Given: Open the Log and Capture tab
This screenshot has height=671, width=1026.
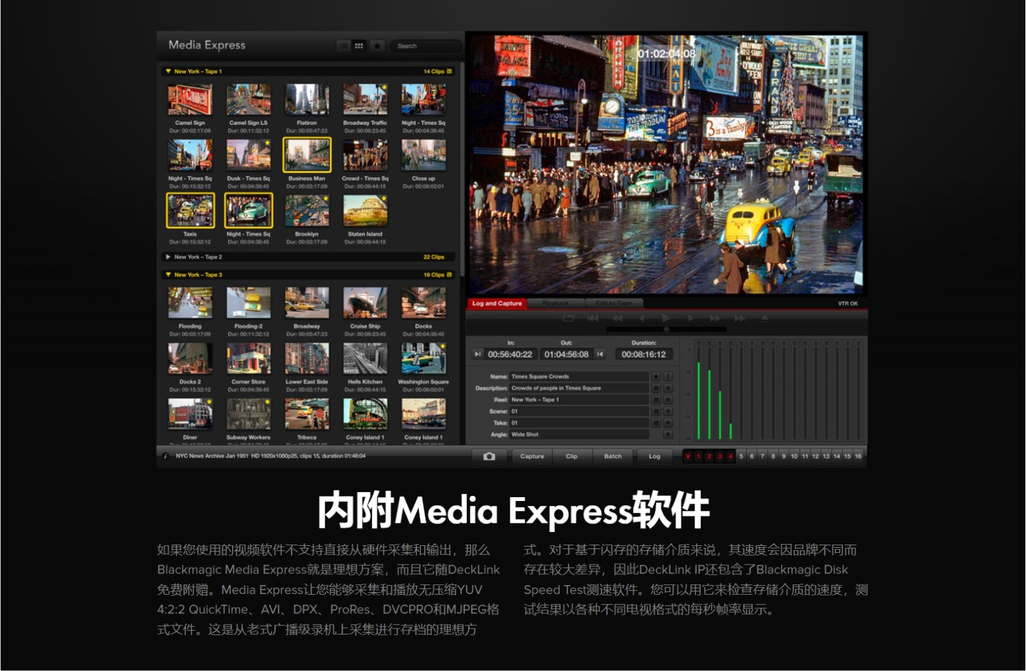Looking at the screenshot, I should tap(497, 303).
